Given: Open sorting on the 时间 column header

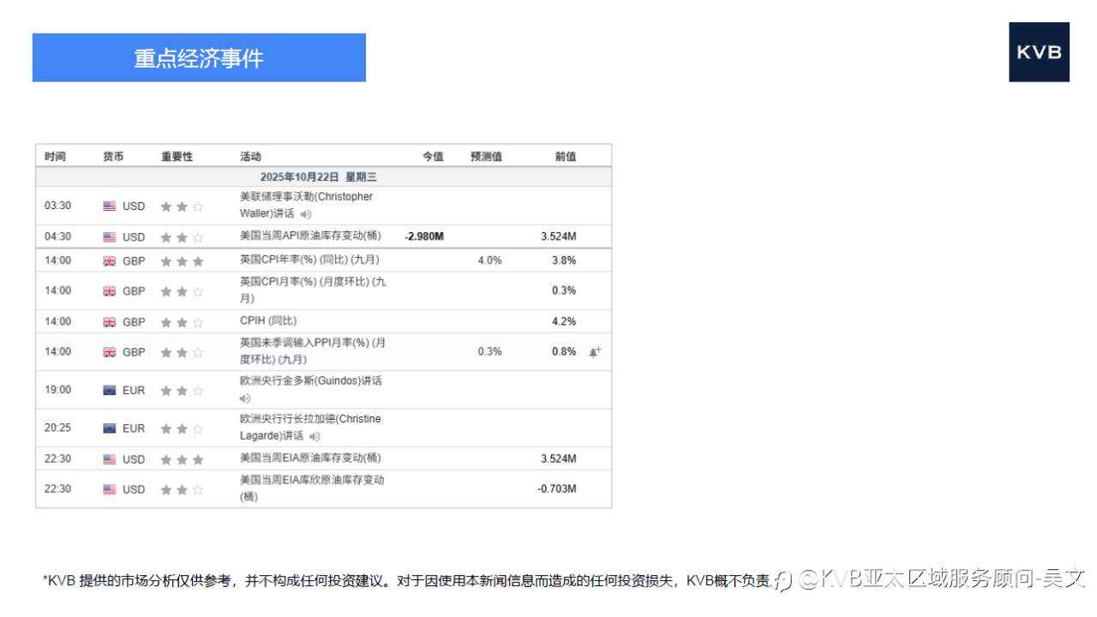Looking at the screenshot, I should tap(55, 155).
